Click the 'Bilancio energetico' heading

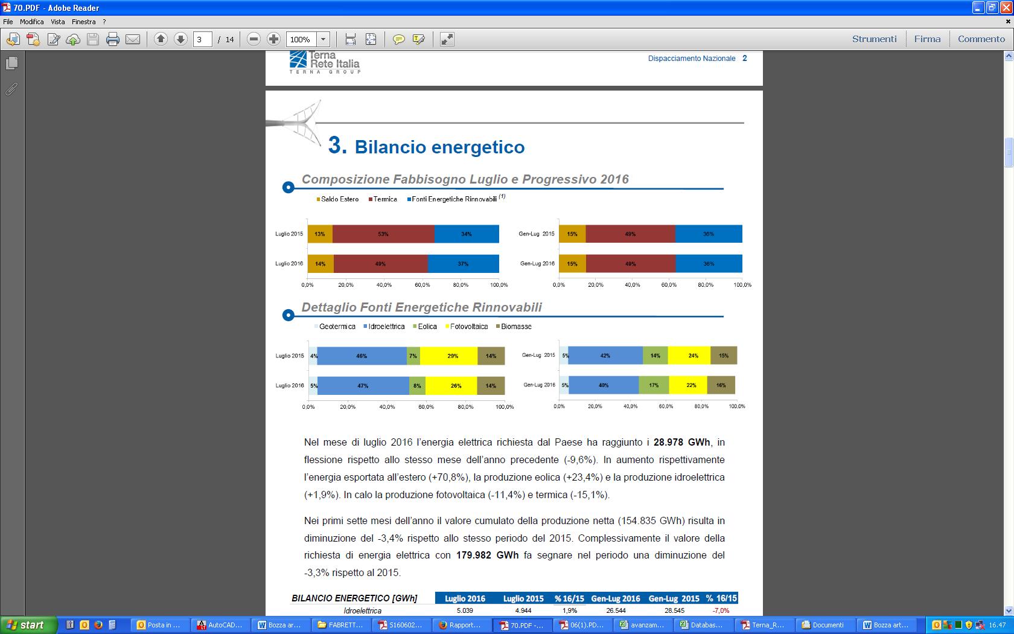439,147
